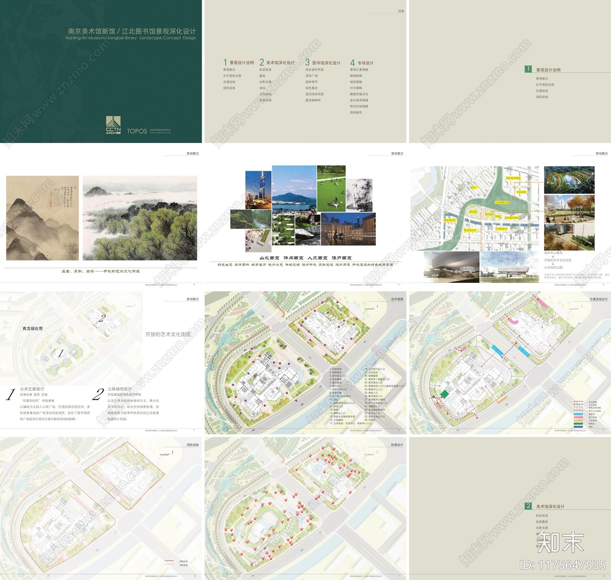Open the city district map with green corridor

pyautogui.click(x=476, y=208)
